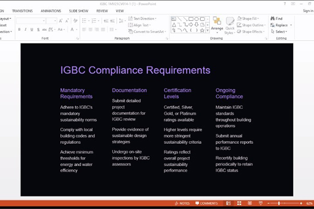Open the REVIEW ribbon tab
Screen dimensions: 314x209
point(102,11)
